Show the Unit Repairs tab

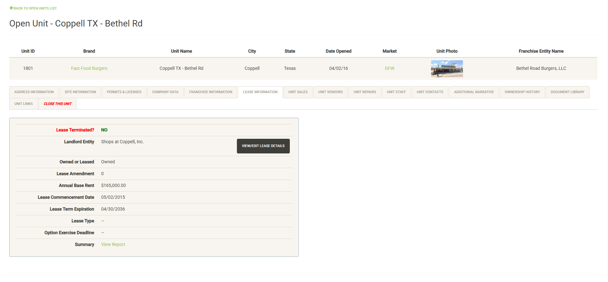[365, 92]
